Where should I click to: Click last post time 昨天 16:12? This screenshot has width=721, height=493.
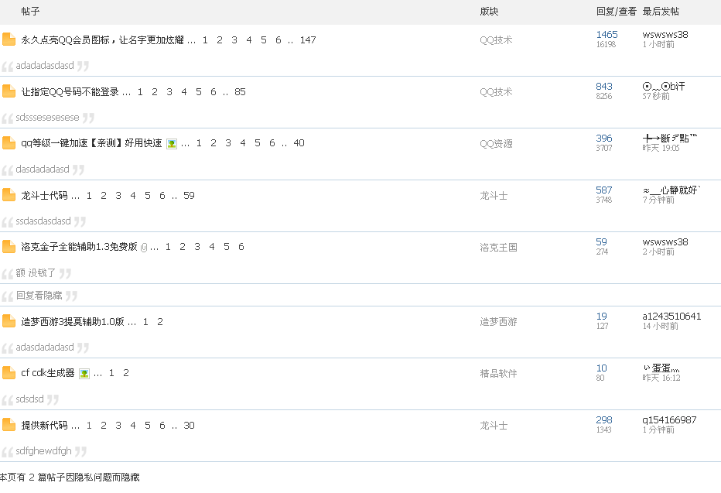661,378
